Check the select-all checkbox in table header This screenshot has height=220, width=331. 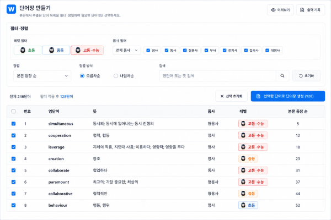tap(13, 111)
